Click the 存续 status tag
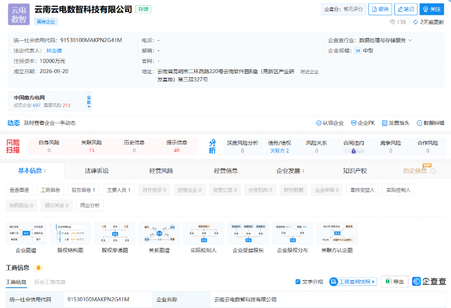This screenshot has width=451, height=308. point(143,9)
